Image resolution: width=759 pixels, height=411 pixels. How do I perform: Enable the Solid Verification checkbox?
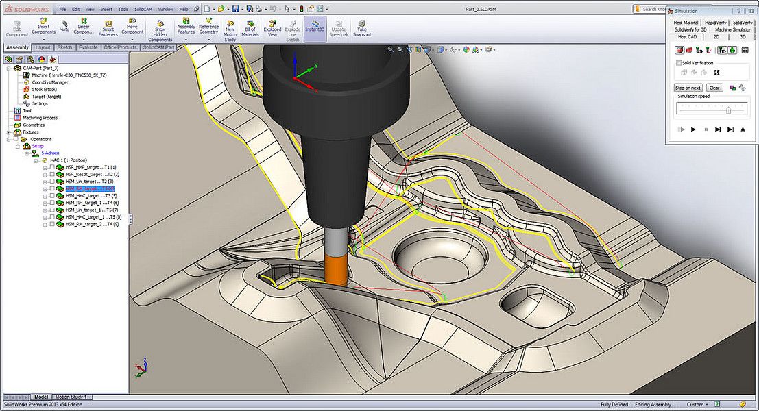[679, 63]
